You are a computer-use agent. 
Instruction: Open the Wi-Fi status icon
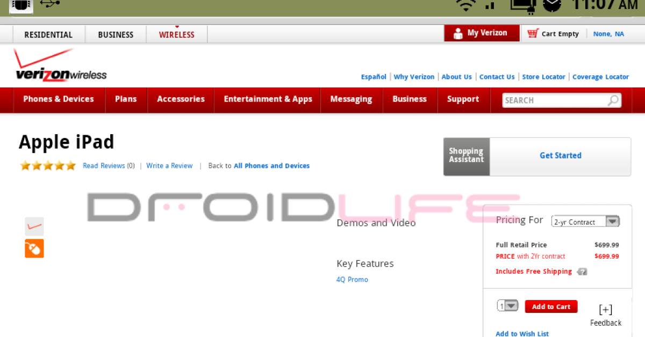(x=465, y=5)
